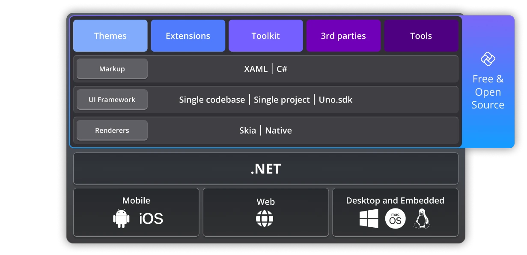Expand the Markup section

112,68
